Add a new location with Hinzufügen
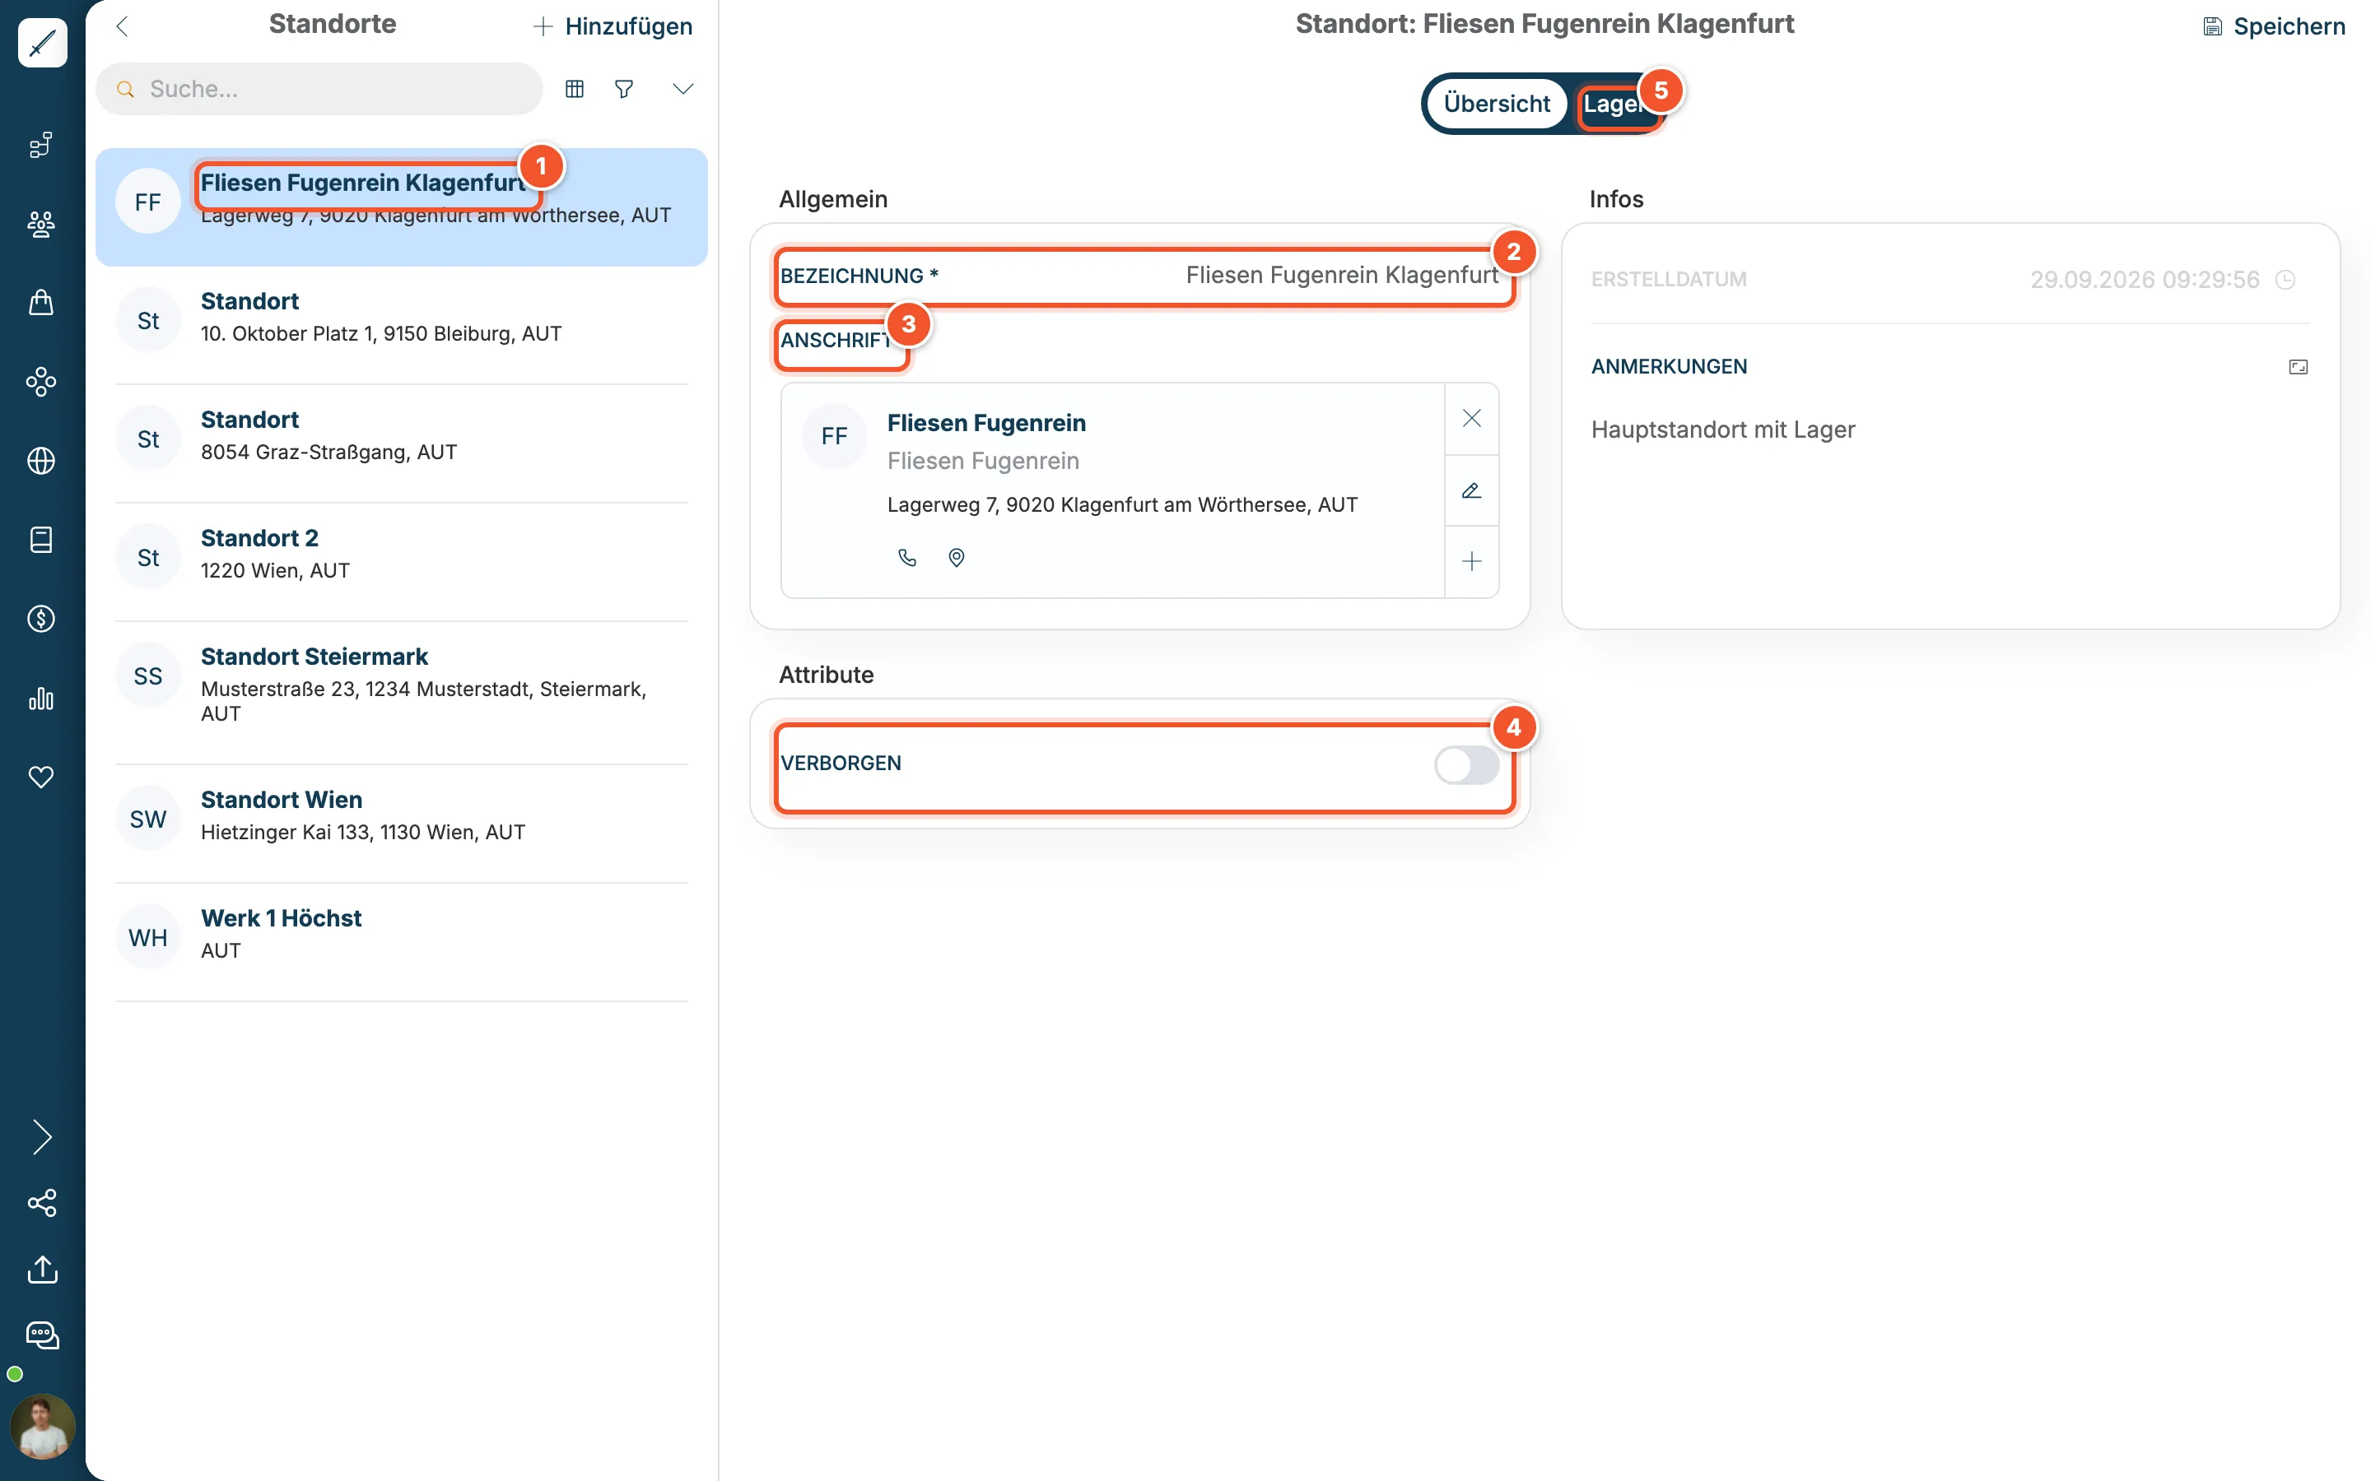 coord(613,26)
